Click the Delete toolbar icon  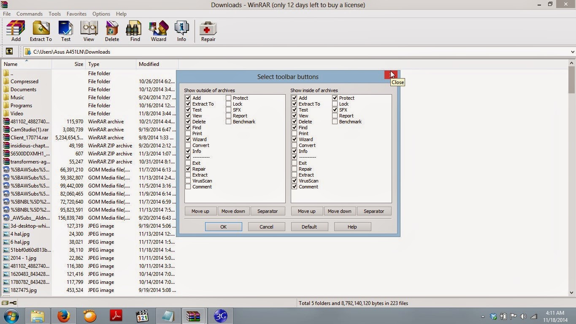[112, 31]
